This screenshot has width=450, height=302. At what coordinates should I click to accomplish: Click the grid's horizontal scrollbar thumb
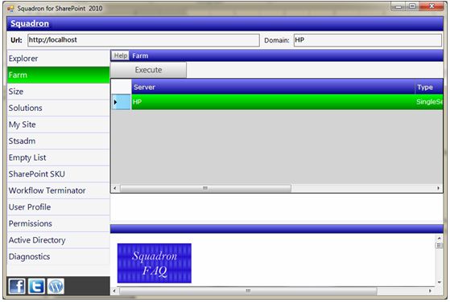(205, 189)
